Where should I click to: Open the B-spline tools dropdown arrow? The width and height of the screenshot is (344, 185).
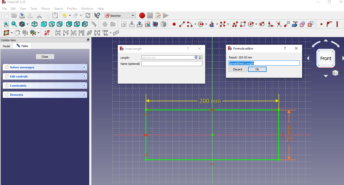(228, 24)
